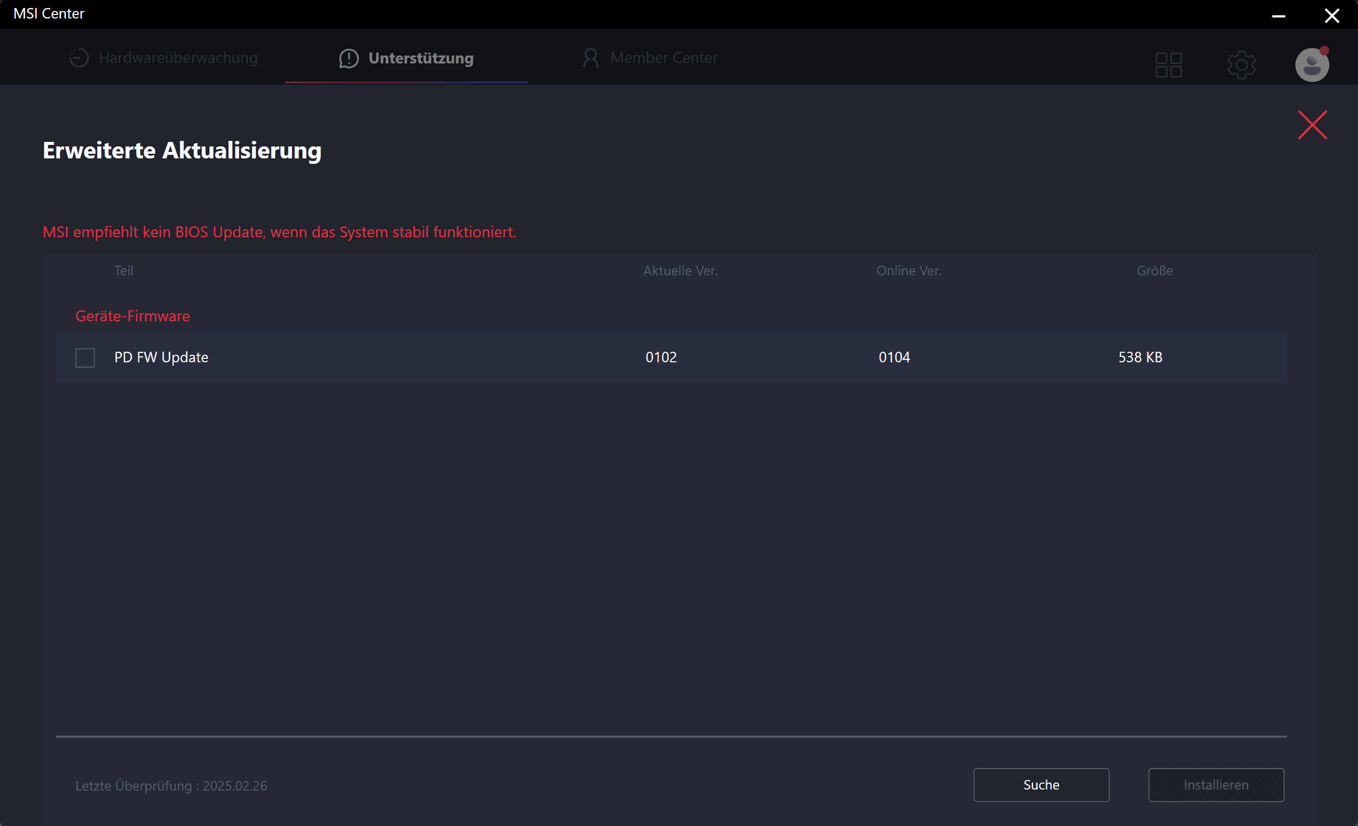
Task: Open the settings gear icon
Action: pos(1241,65)
